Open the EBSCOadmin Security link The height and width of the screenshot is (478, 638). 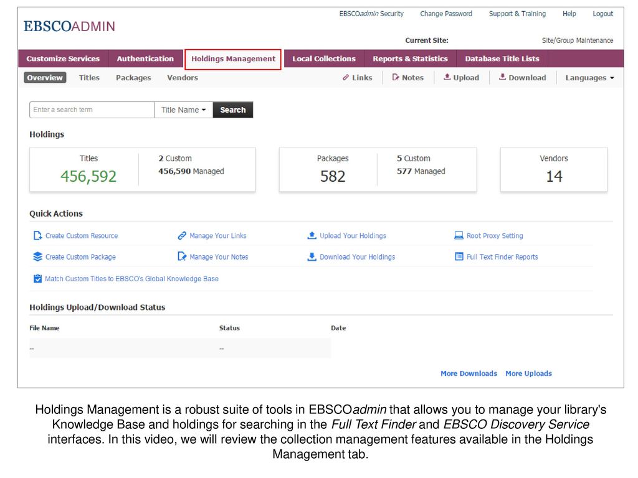point(371,14)
